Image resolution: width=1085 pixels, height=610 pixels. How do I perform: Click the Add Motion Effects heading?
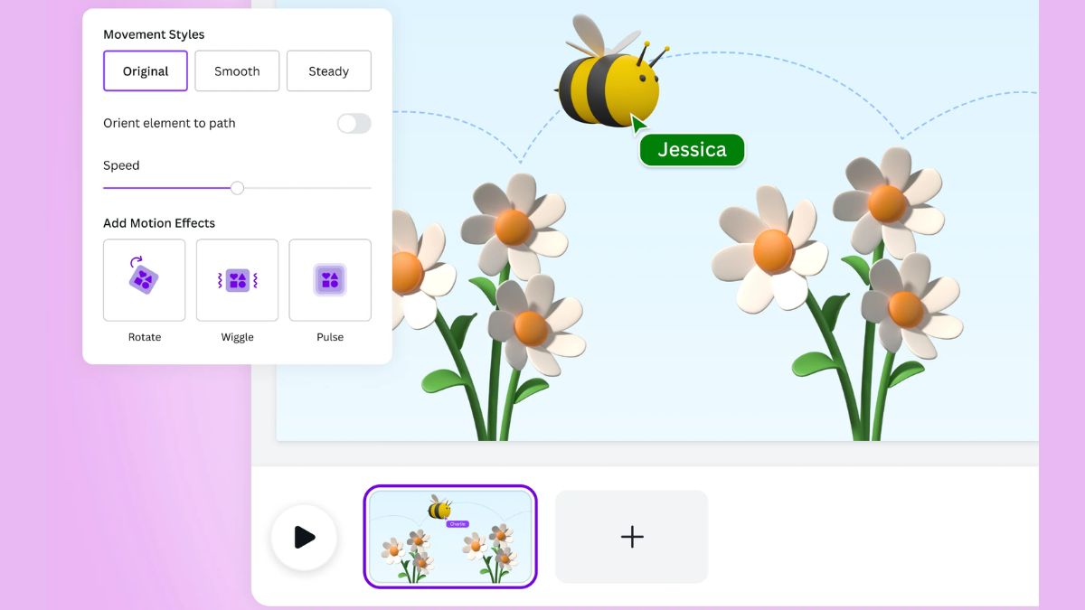coord(159,222)
